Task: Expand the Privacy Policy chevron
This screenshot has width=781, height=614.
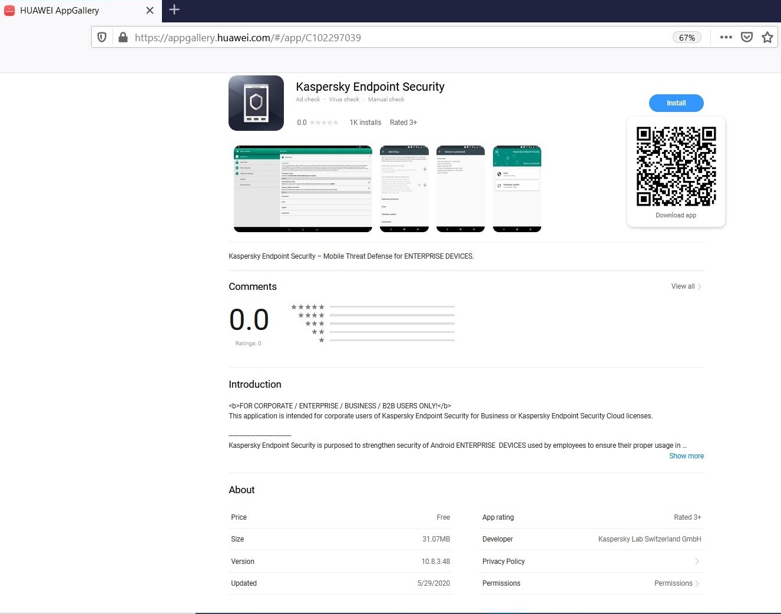Action: point(697,562)
